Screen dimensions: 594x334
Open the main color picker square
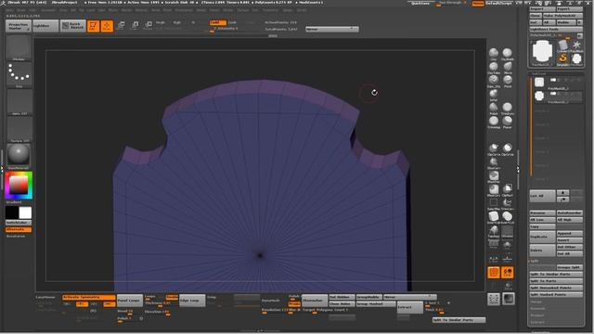(x=19, y=186)
